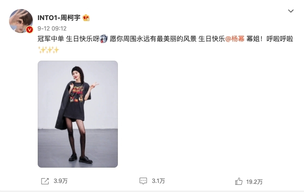Viewport: 304px width, 192px height.
Task: Select the 3.9万 repost count
Action: pos(61,181)
